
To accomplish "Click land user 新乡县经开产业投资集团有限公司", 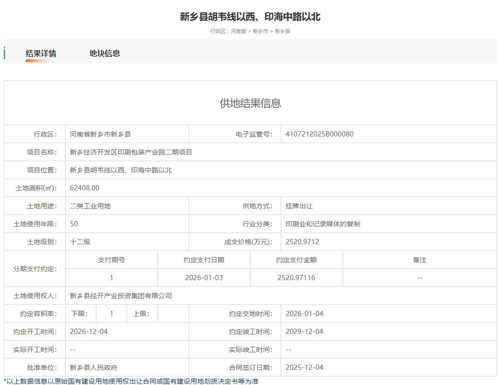I will [121, 296].
